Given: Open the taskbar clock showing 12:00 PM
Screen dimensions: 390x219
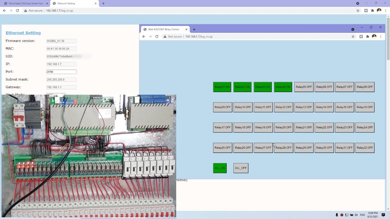Looking at the screenshot, I should click(373, 215).
